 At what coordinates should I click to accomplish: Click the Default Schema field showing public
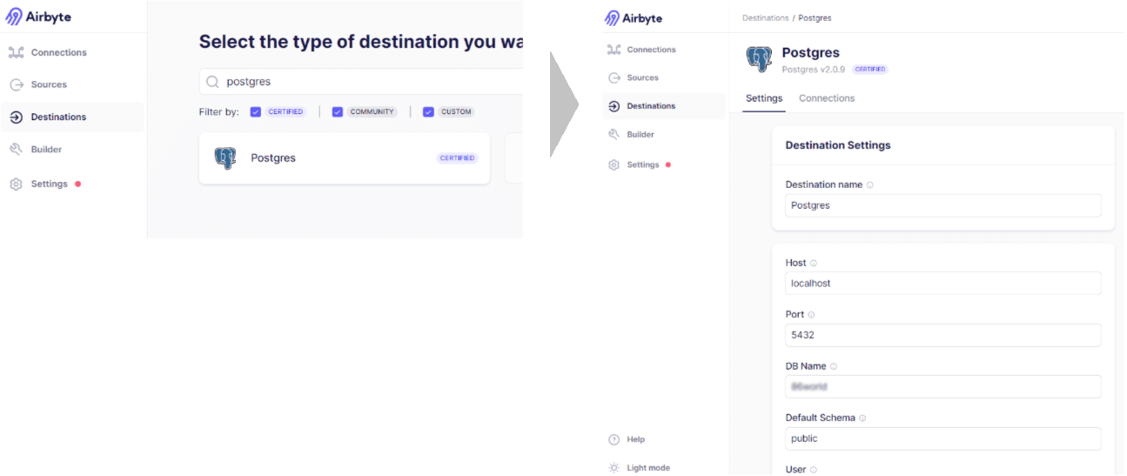tap(943, 439)
